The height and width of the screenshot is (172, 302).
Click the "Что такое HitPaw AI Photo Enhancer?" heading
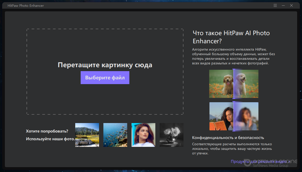(231, 37)
